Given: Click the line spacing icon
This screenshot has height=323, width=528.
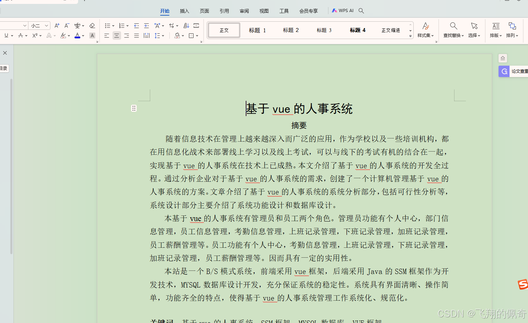Looking at the screenshot, I should (x=157, y=35).
